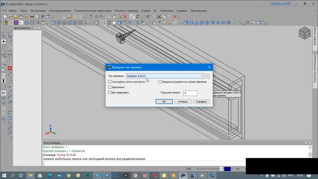Open the 'Тип крепежа' dropdown list
This screenshot has height=179, width=318.
click(202, 76)
